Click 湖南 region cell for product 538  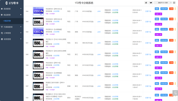[x=76, y=75]
